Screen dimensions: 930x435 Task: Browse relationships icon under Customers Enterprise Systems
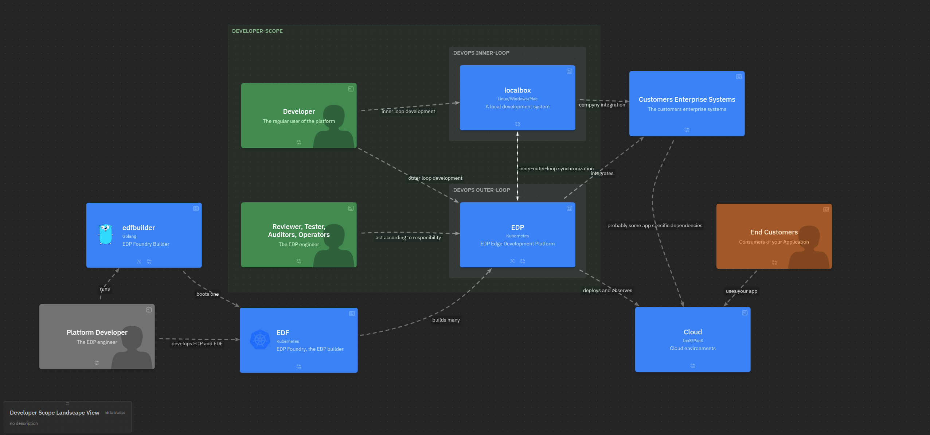point(687,130)
